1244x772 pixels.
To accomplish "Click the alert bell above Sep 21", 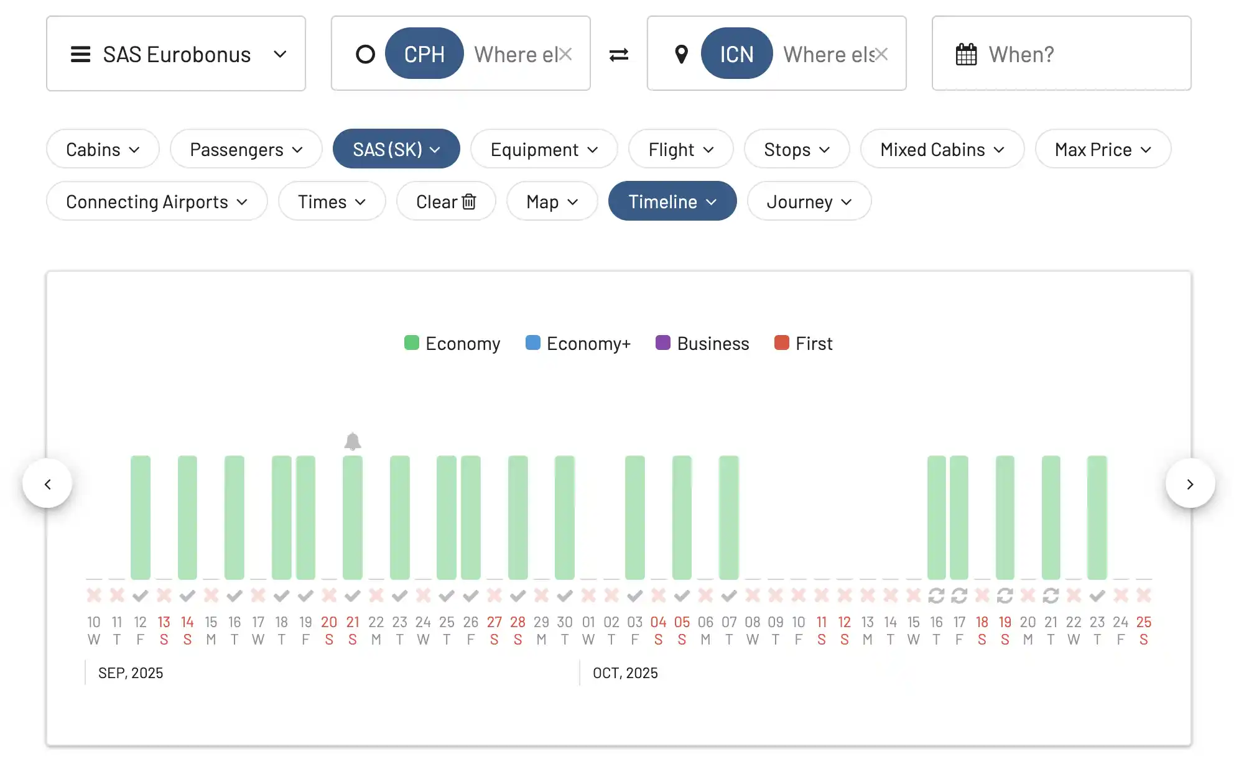I will point(353,441).
